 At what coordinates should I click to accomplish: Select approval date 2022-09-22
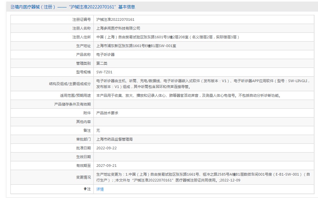(106, 148)
